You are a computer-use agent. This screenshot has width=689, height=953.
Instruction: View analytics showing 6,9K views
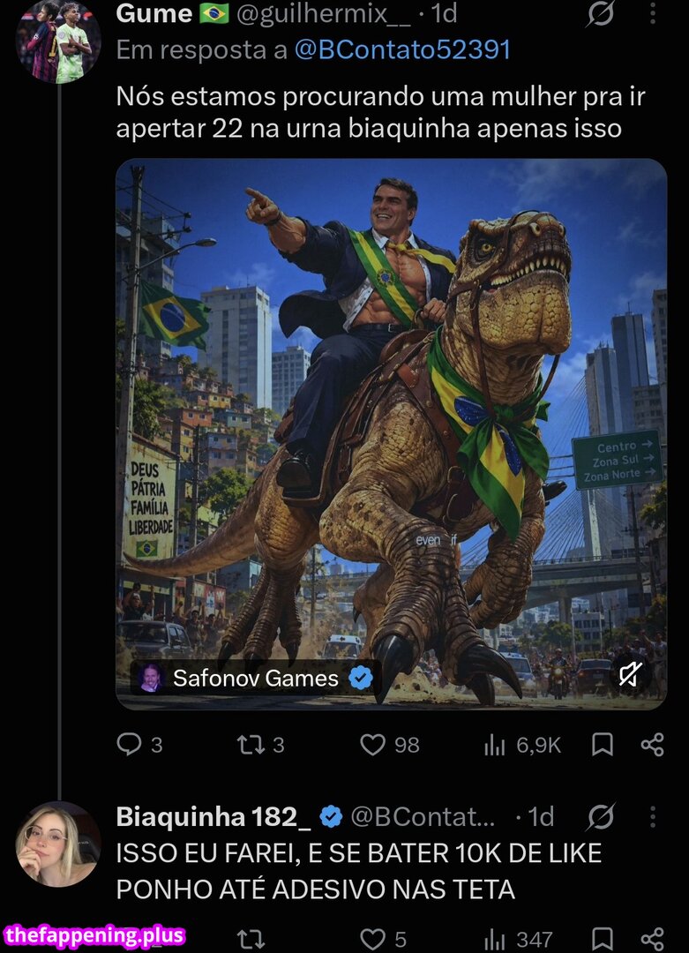pyautogui.click(x=522, y=745)
